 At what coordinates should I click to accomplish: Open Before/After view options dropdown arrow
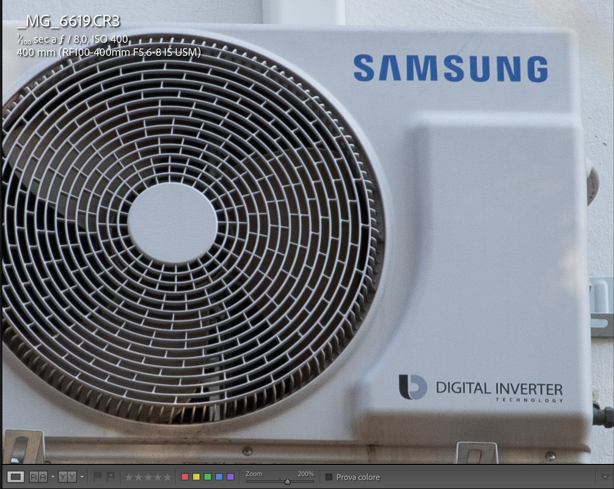coord(82,477)
